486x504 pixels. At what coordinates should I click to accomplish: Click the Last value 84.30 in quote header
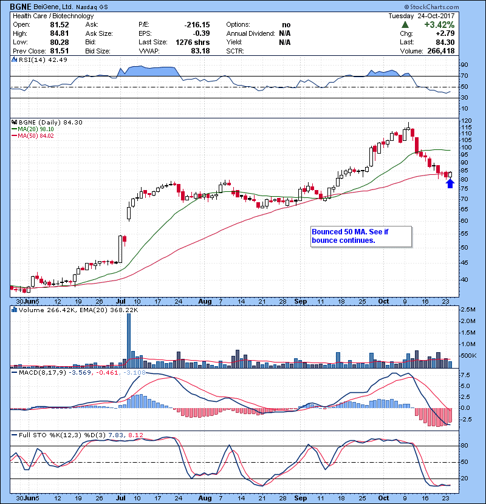tap(445, 43)
